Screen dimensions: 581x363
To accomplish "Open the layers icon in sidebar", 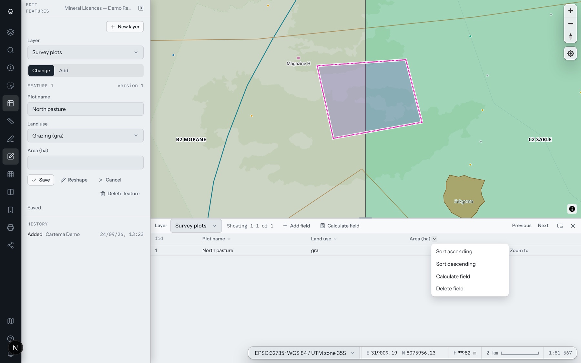I will (10, 32).
